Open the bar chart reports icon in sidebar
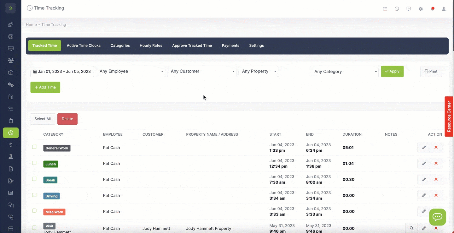This screenshot has height=233, width=454. click(x=11, y=193)
